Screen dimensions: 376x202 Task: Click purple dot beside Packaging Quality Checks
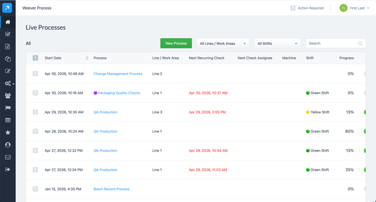click(95, 93)
